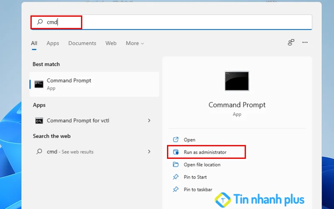Click the Pin to Start pin icon
Image resolution: width=334 pixels, height=209 pixels.
point(176,177)
